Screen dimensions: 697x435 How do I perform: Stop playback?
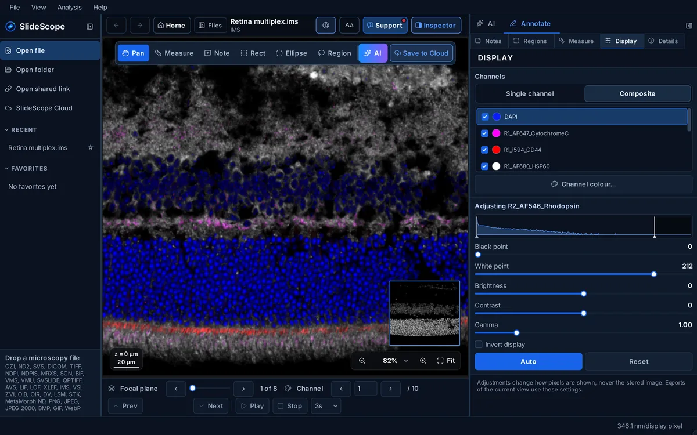point(290,406)
